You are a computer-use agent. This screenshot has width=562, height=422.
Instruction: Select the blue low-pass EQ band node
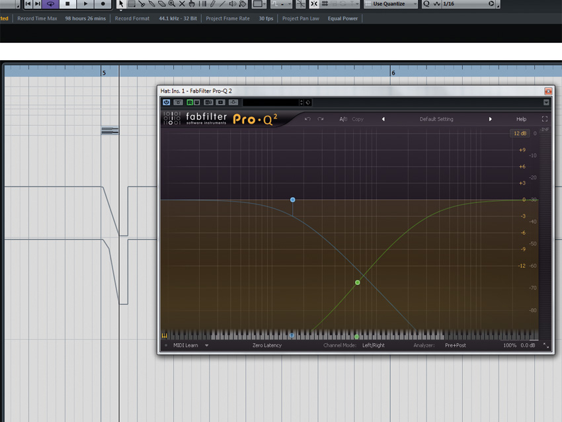[293, 200]
